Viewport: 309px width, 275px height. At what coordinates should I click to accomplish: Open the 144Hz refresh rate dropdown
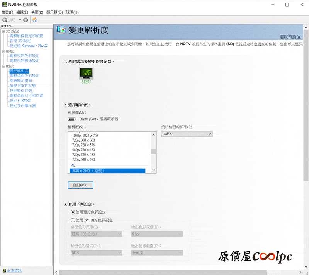point(187,134)
